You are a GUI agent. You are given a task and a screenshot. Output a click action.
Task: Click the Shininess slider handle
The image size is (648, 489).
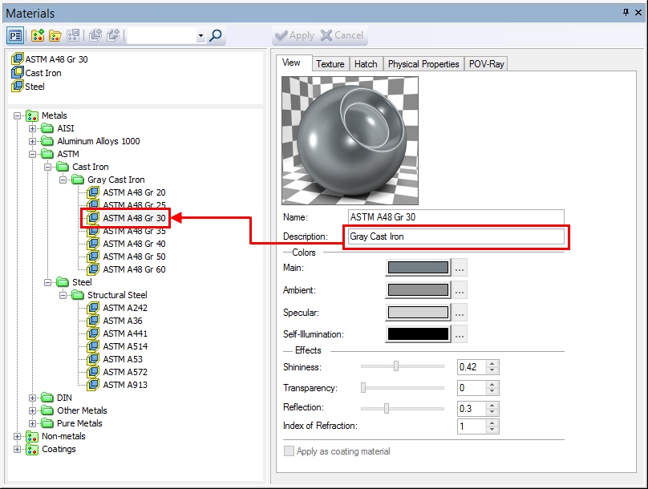pyautogui.click(x=396, y=366)
